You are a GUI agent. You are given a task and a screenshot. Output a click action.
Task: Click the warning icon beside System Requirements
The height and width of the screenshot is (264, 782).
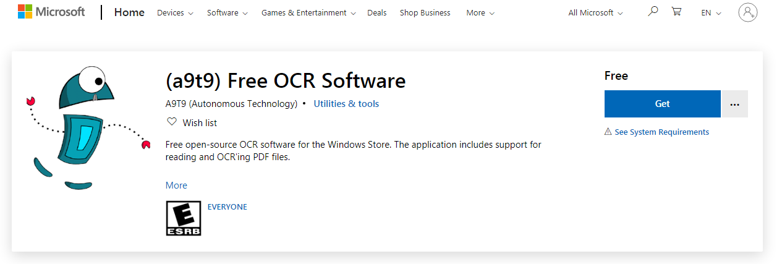tap(608, 132)
